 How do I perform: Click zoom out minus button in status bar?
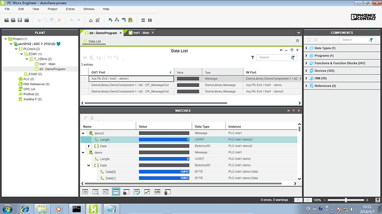pyautogui.click(x=324, y=200)
